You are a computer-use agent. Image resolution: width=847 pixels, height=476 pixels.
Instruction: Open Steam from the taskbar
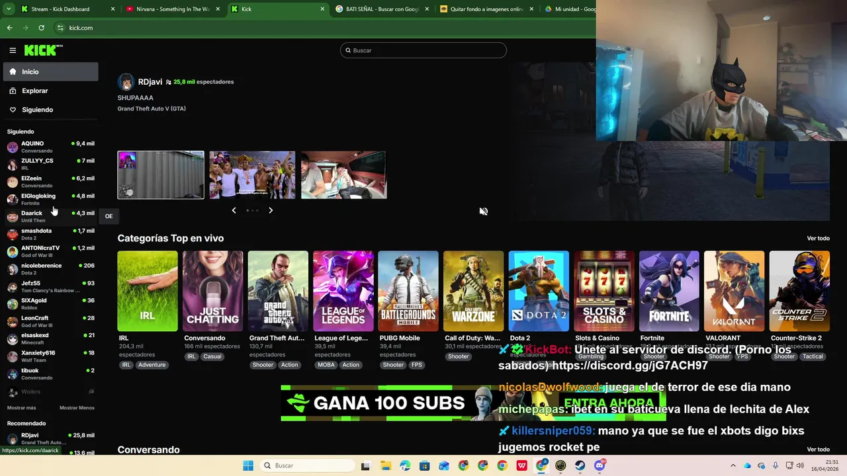click(x=580, y=465)
